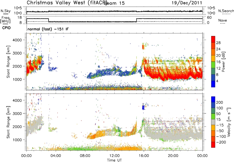Screen dimensions: 234x162
Task: Click the Nave legend label
Action: [223, 20]
